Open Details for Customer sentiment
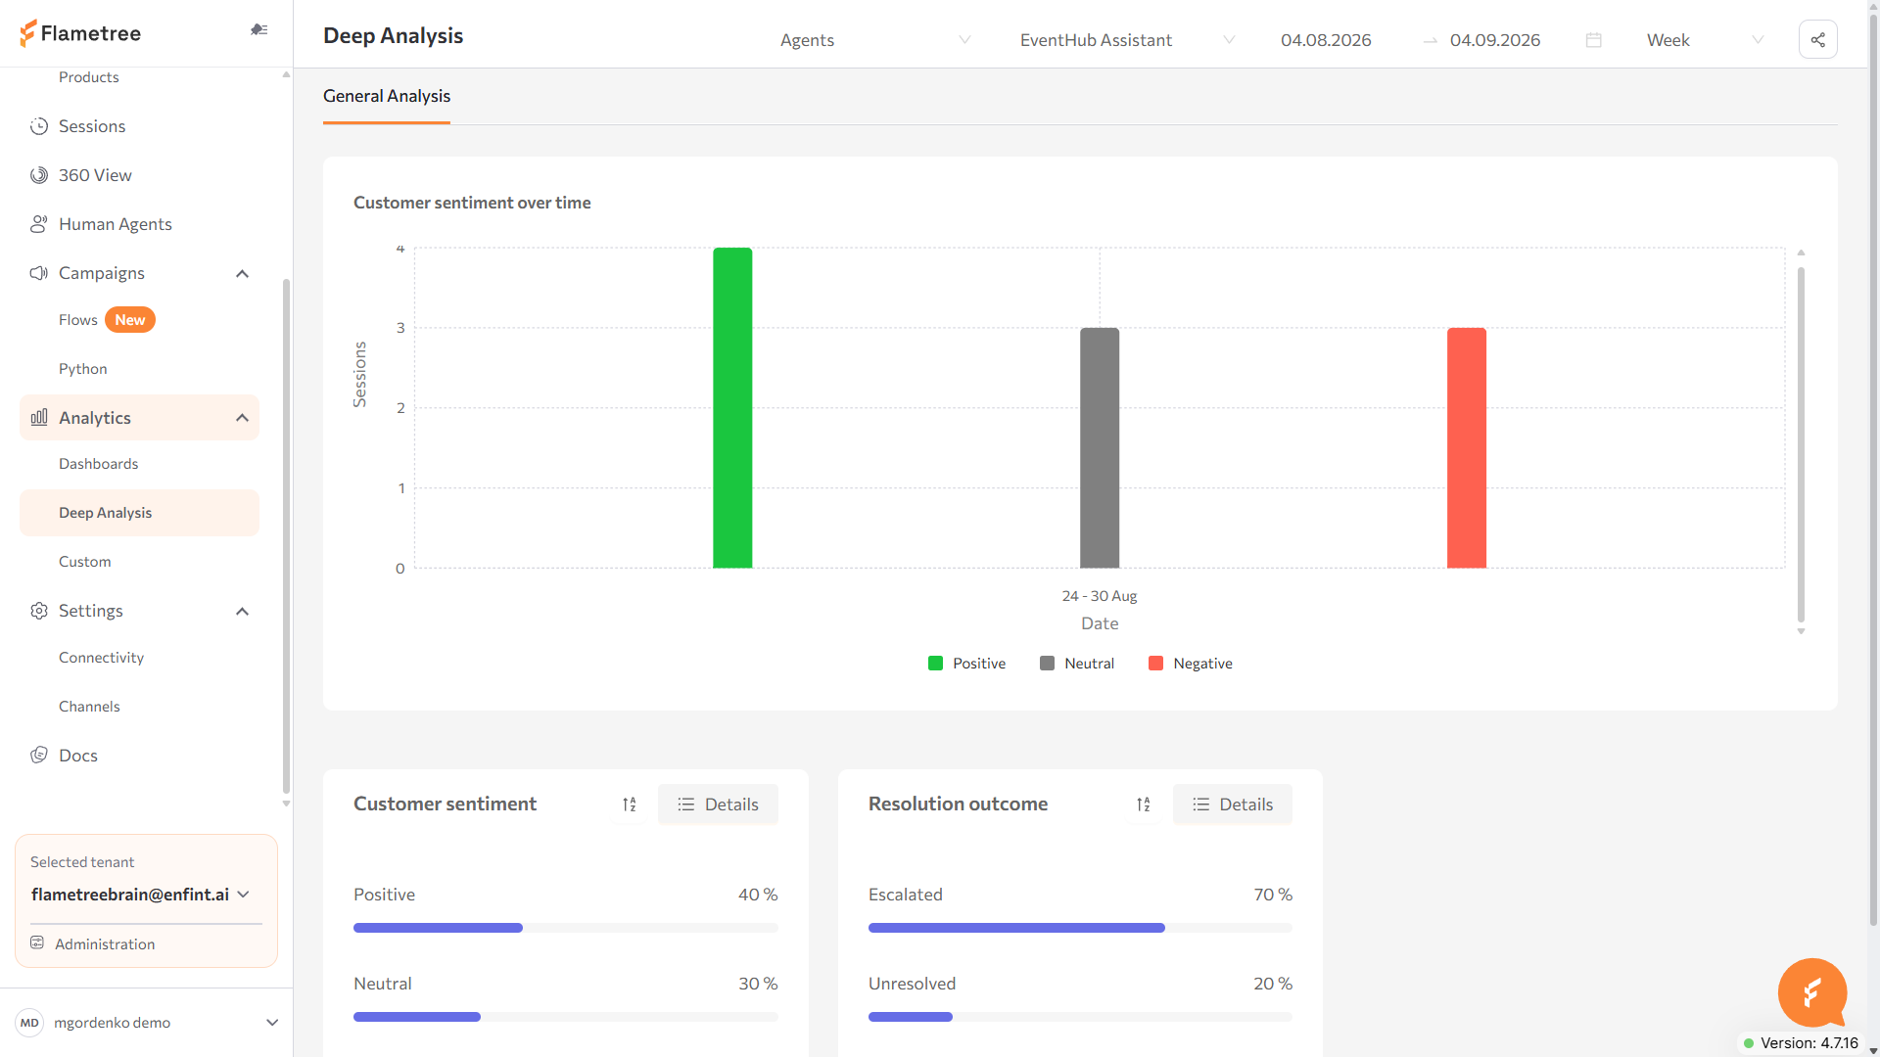This screenshot has width=1880, height=1057. pos(718,804)
